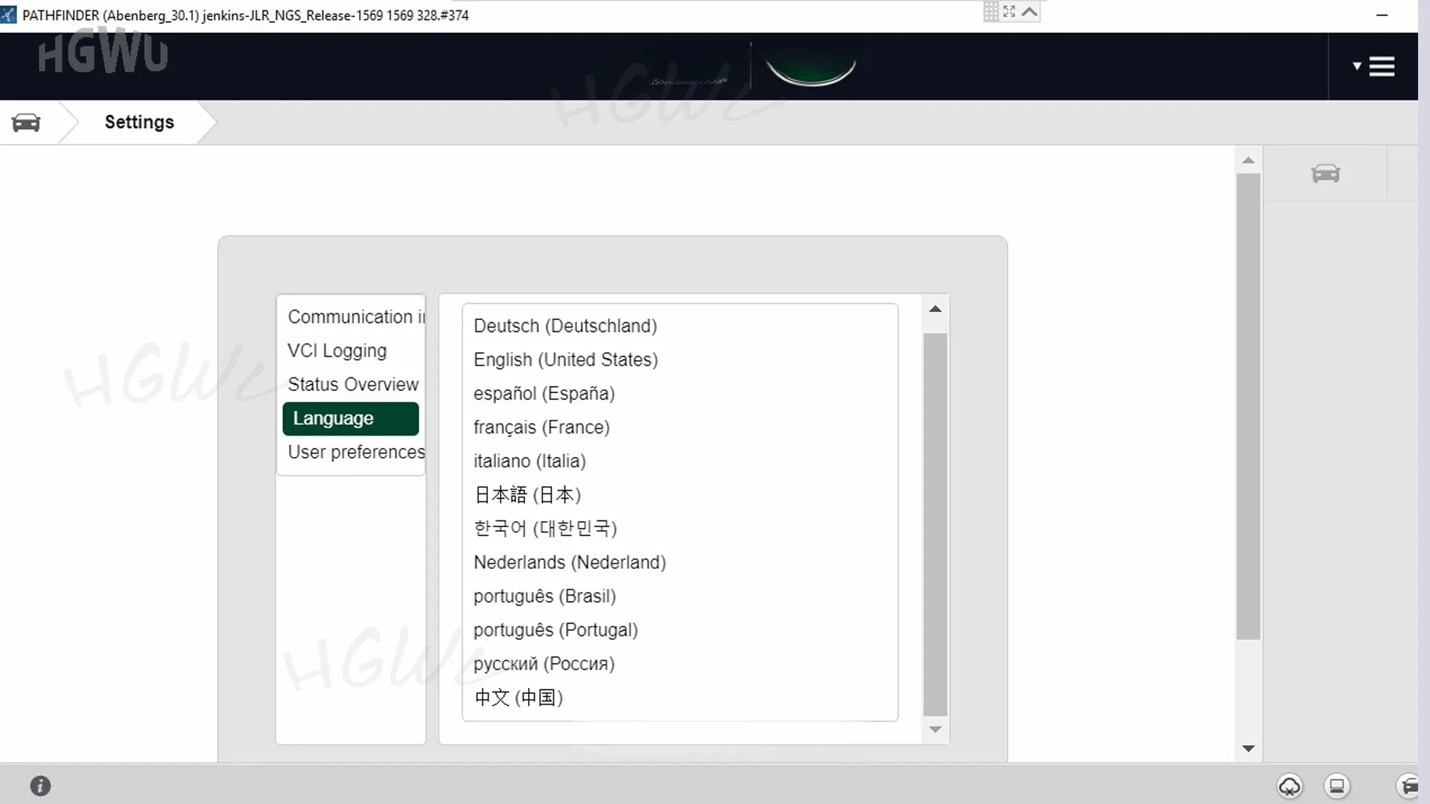Open User preferences section

pyautogui.click(x=355, y=452)
